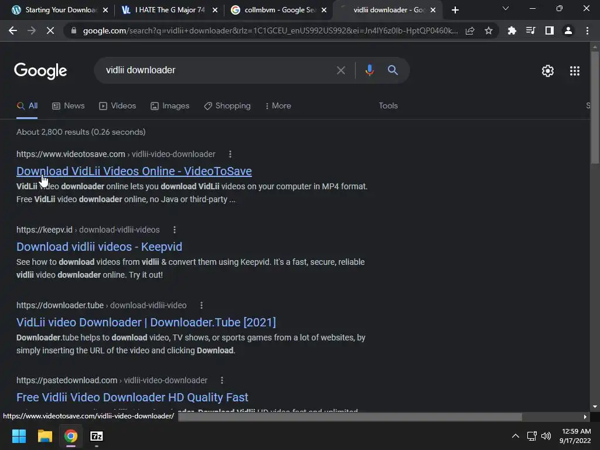This screenshot has width=600, height=450.
Task: Open options for the pastedownload.com result
Action: pos(222,380)
